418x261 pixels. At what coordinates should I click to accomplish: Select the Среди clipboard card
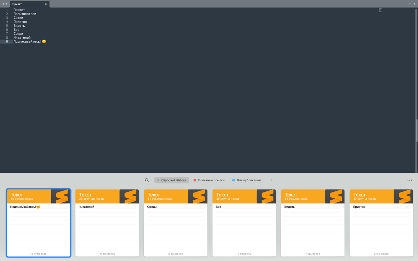[176, 226]
